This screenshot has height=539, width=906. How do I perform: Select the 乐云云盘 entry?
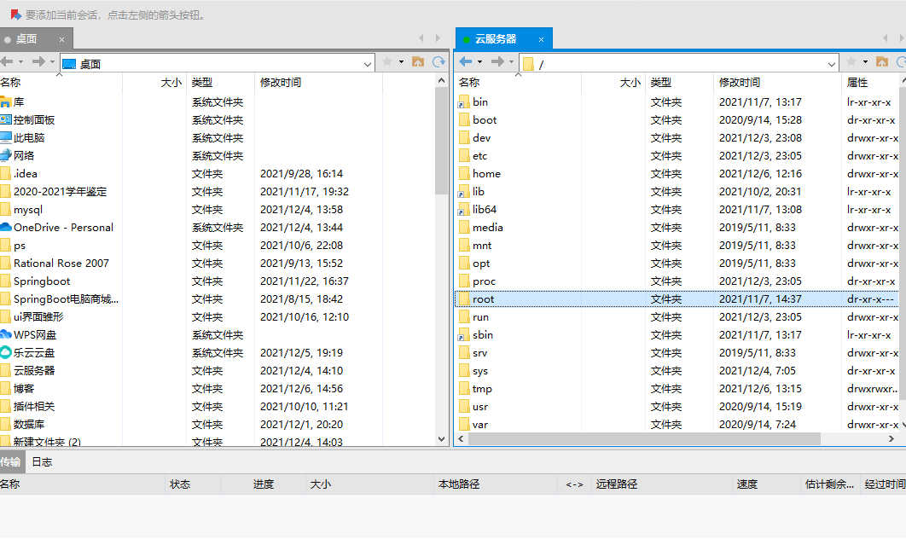pos(28,353)
